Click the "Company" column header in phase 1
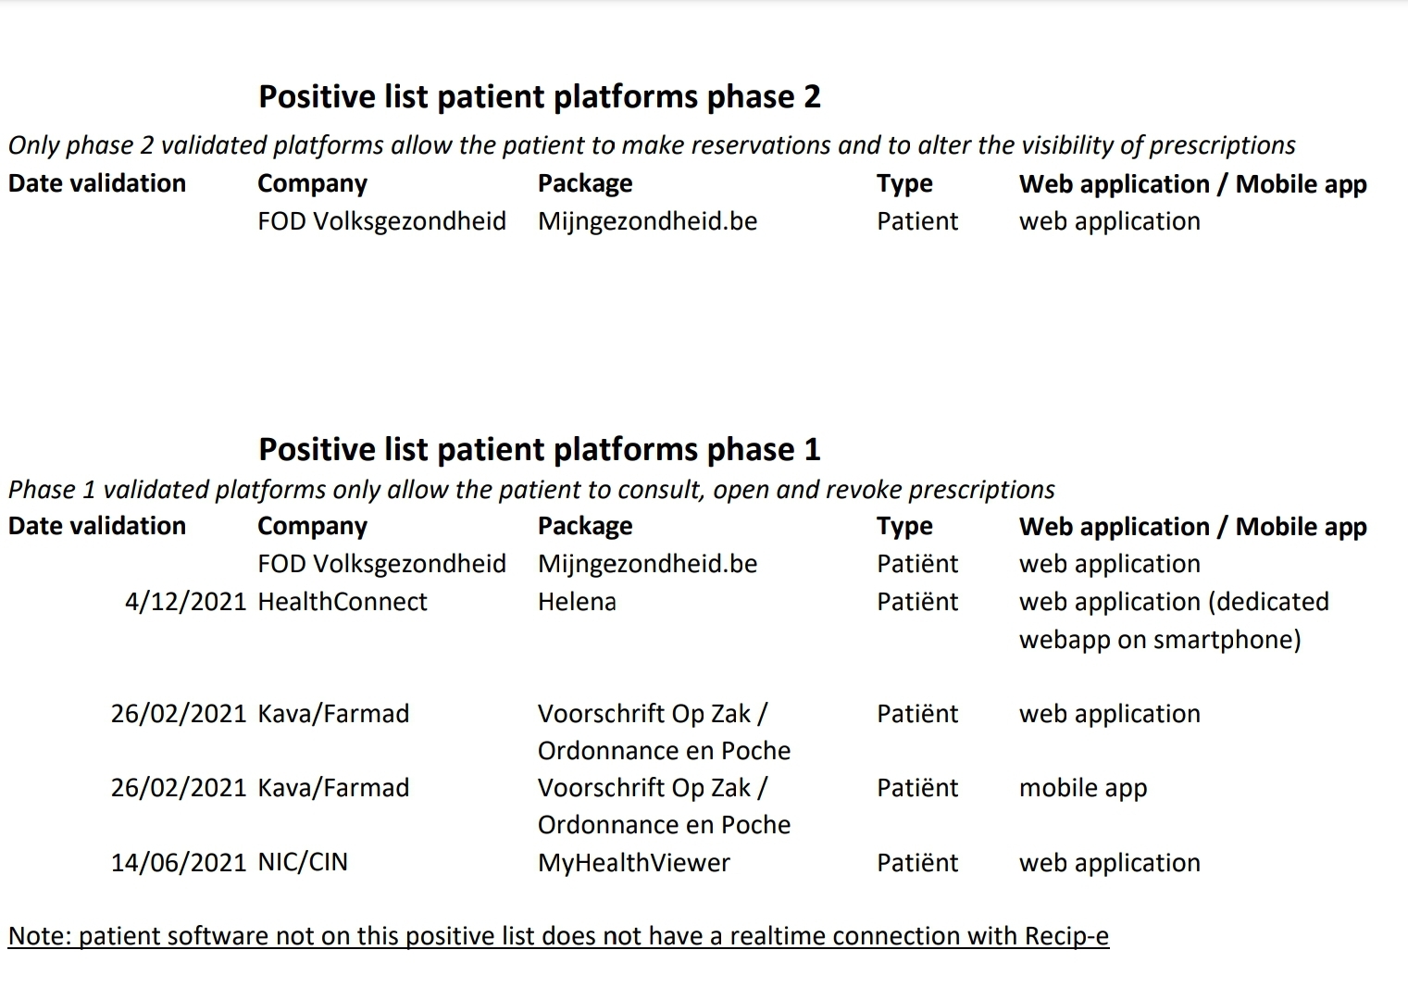 coord(312,526)
